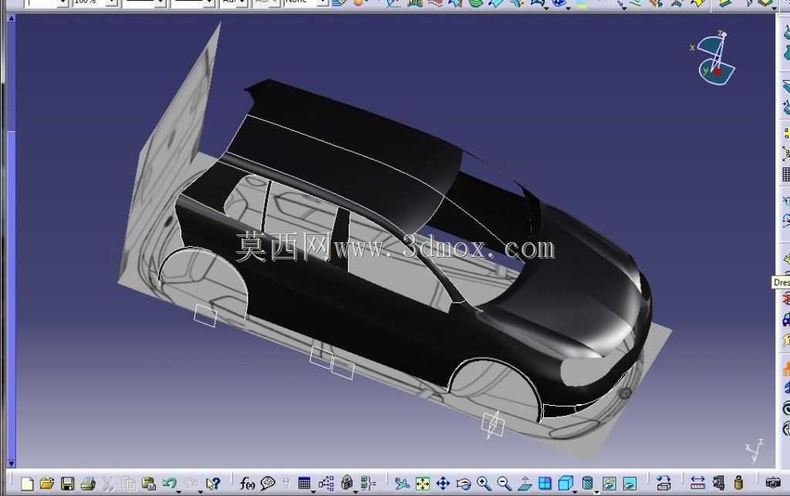The height and width of the screenshot is (496, 790).
Task: Click the Shading render mode cylinder icon
Action: pos(587,484)
